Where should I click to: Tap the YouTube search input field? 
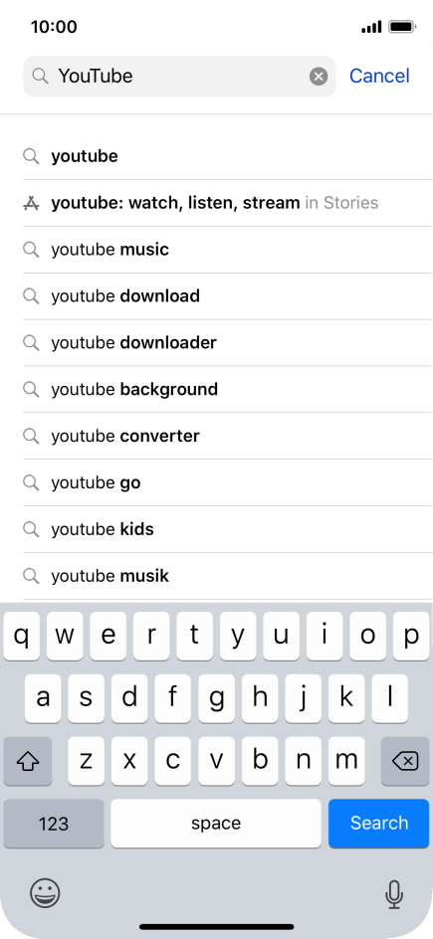point(179,76)
